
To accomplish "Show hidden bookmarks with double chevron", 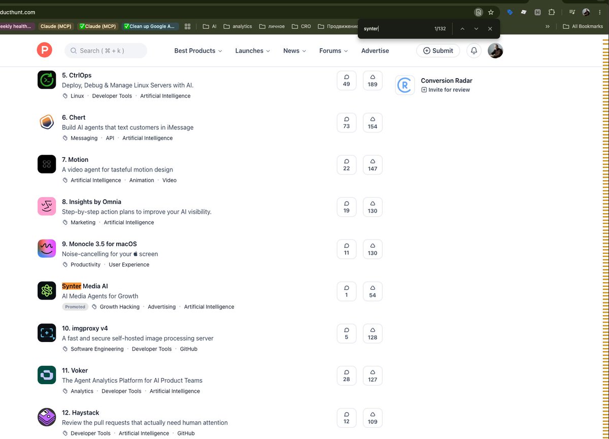I will (548, 26).
